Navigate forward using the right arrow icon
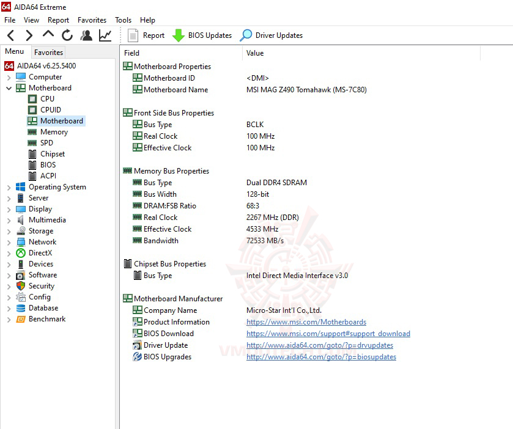Viewport: 513px width, 429px height. tap(28, 35)
